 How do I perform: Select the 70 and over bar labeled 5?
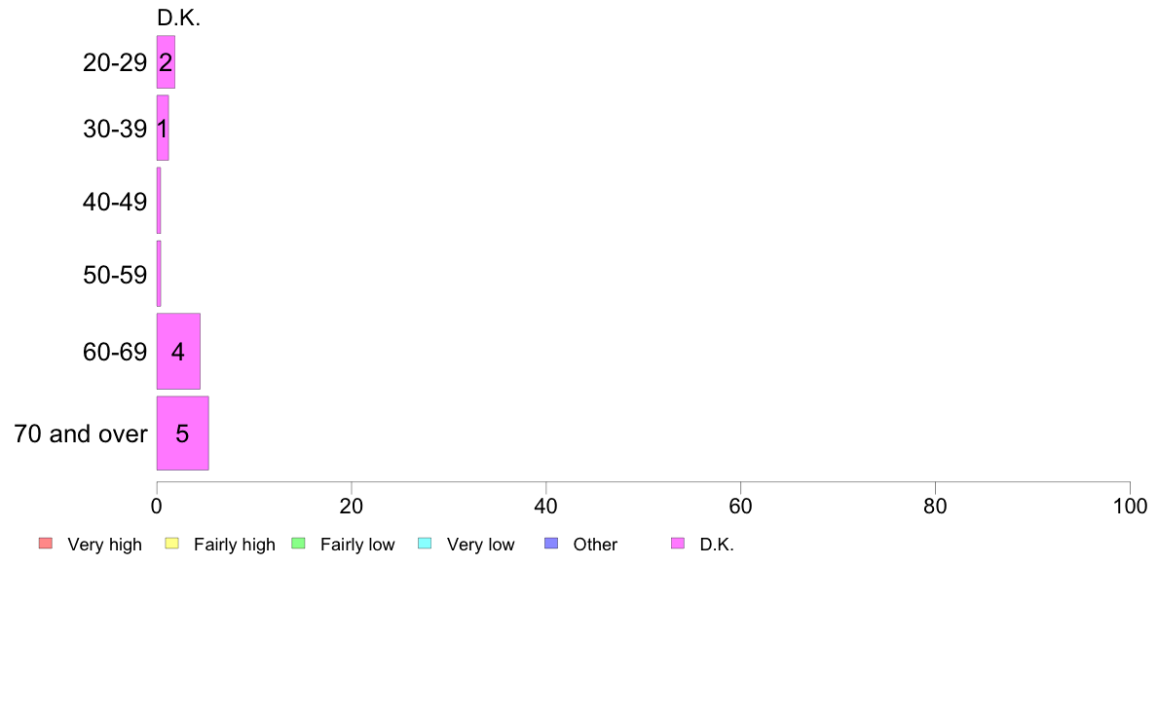pyautogui.click(x=182, y=433)
